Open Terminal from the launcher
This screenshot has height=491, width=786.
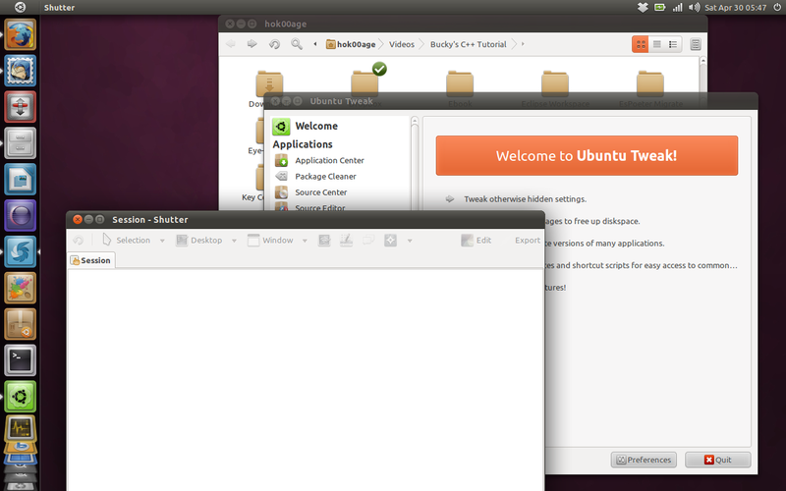pos(20,360)
